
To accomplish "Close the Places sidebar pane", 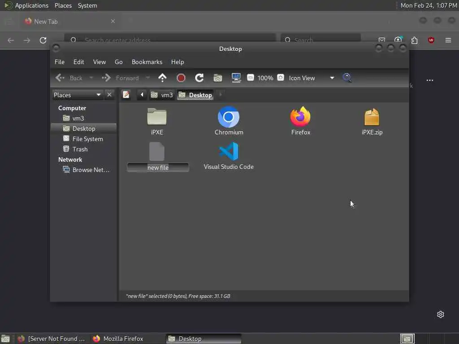I will pos(109,95).
